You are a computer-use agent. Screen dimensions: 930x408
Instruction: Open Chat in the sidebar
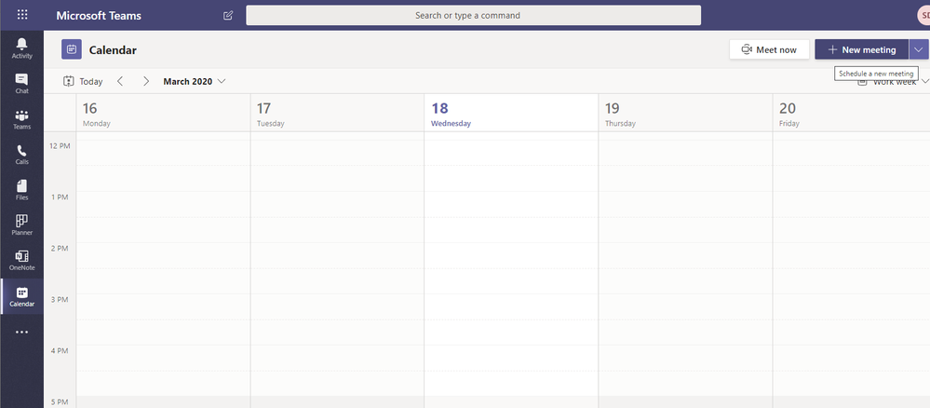pos(22,83)
